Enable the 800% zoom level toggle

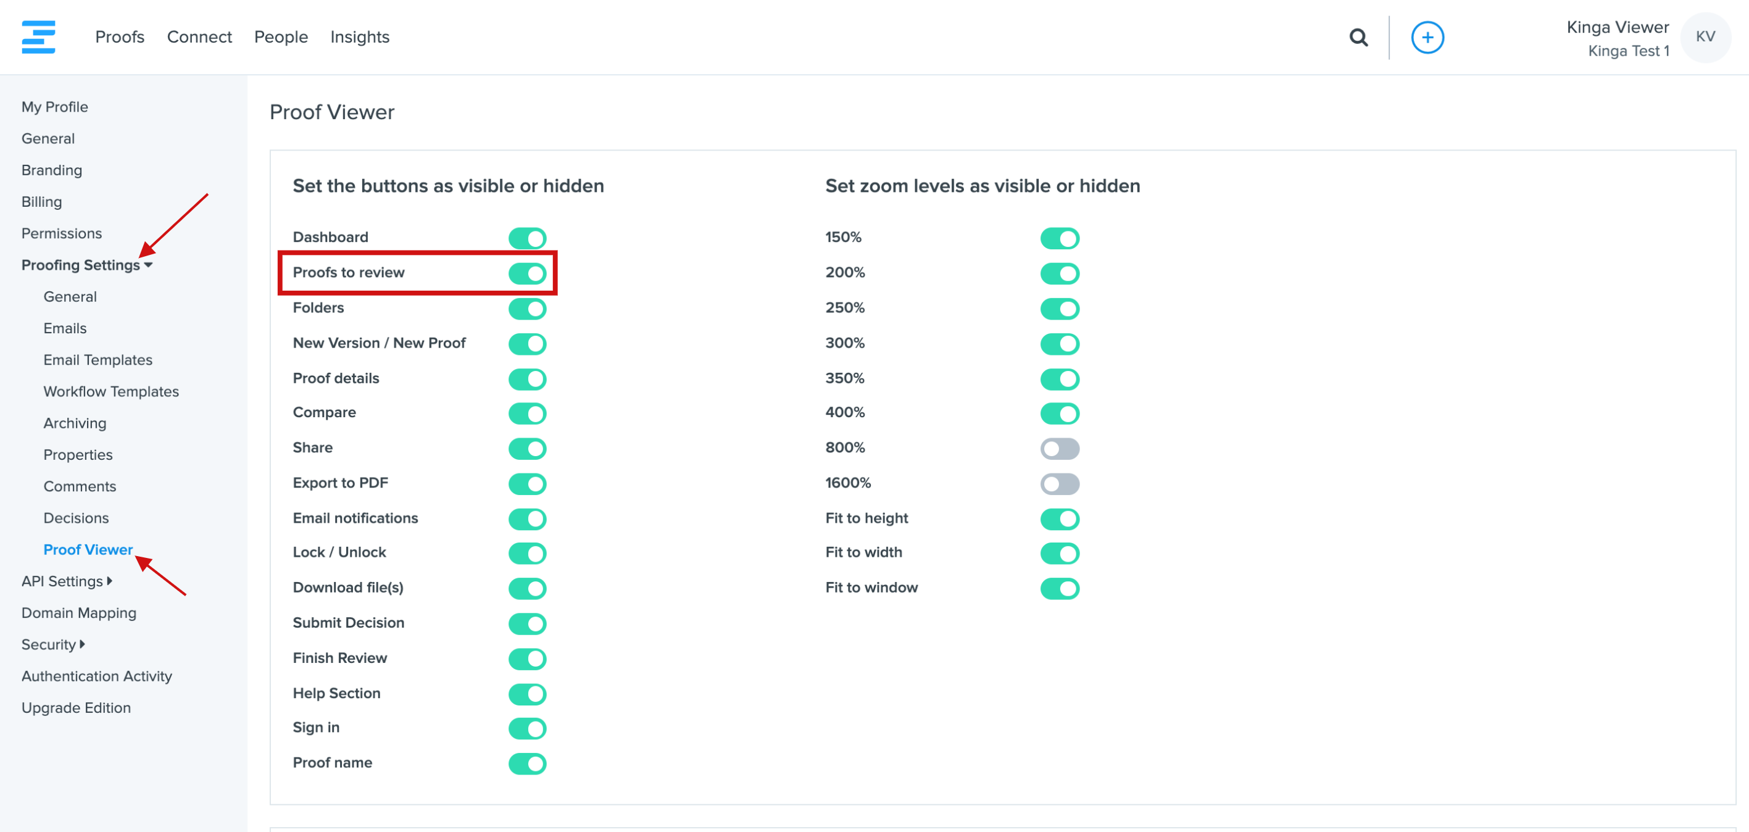click(x=1059, y=448)
